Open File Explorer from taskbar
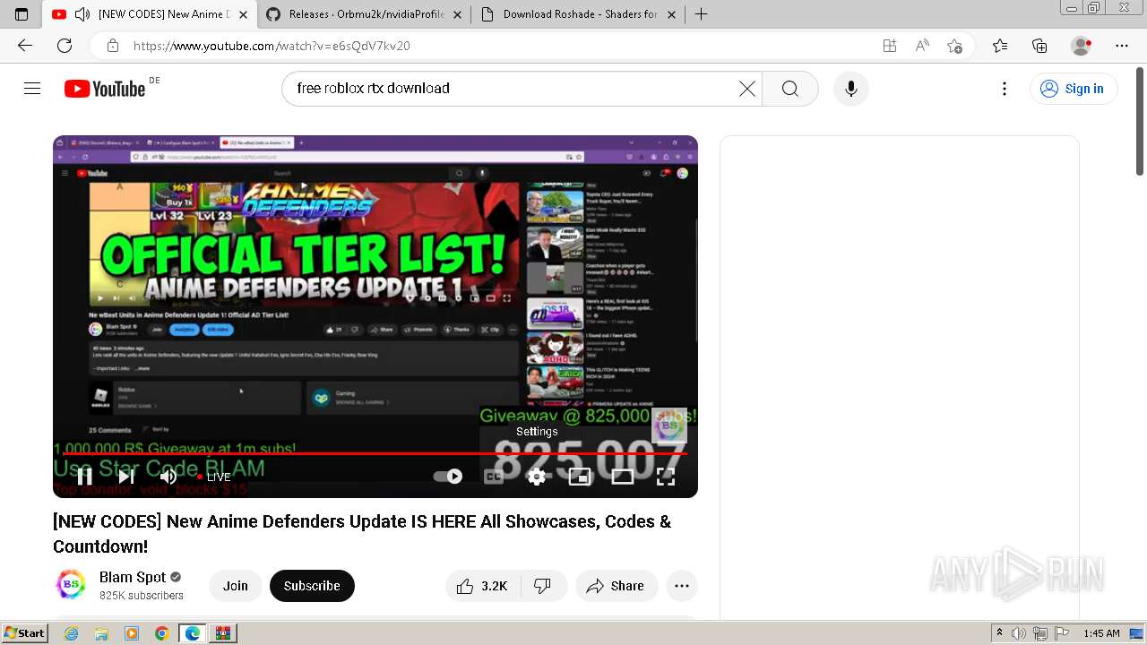 (x=101, y=633)
